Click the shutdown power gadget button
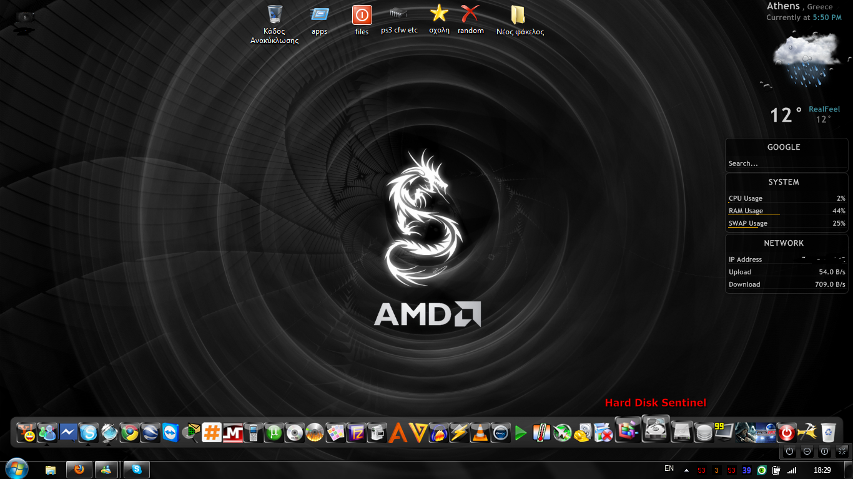The image size is (853, 479). tap(789, 451)
